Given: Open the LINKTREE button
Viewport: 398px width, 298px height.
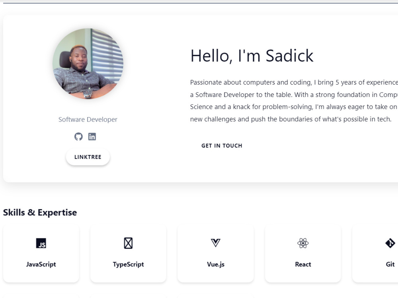Looking at the screenshot, I should coord(88,157).
